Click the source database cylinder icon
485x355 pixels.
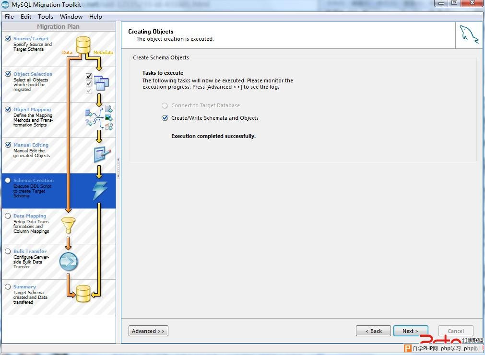[x=83, y=45]
